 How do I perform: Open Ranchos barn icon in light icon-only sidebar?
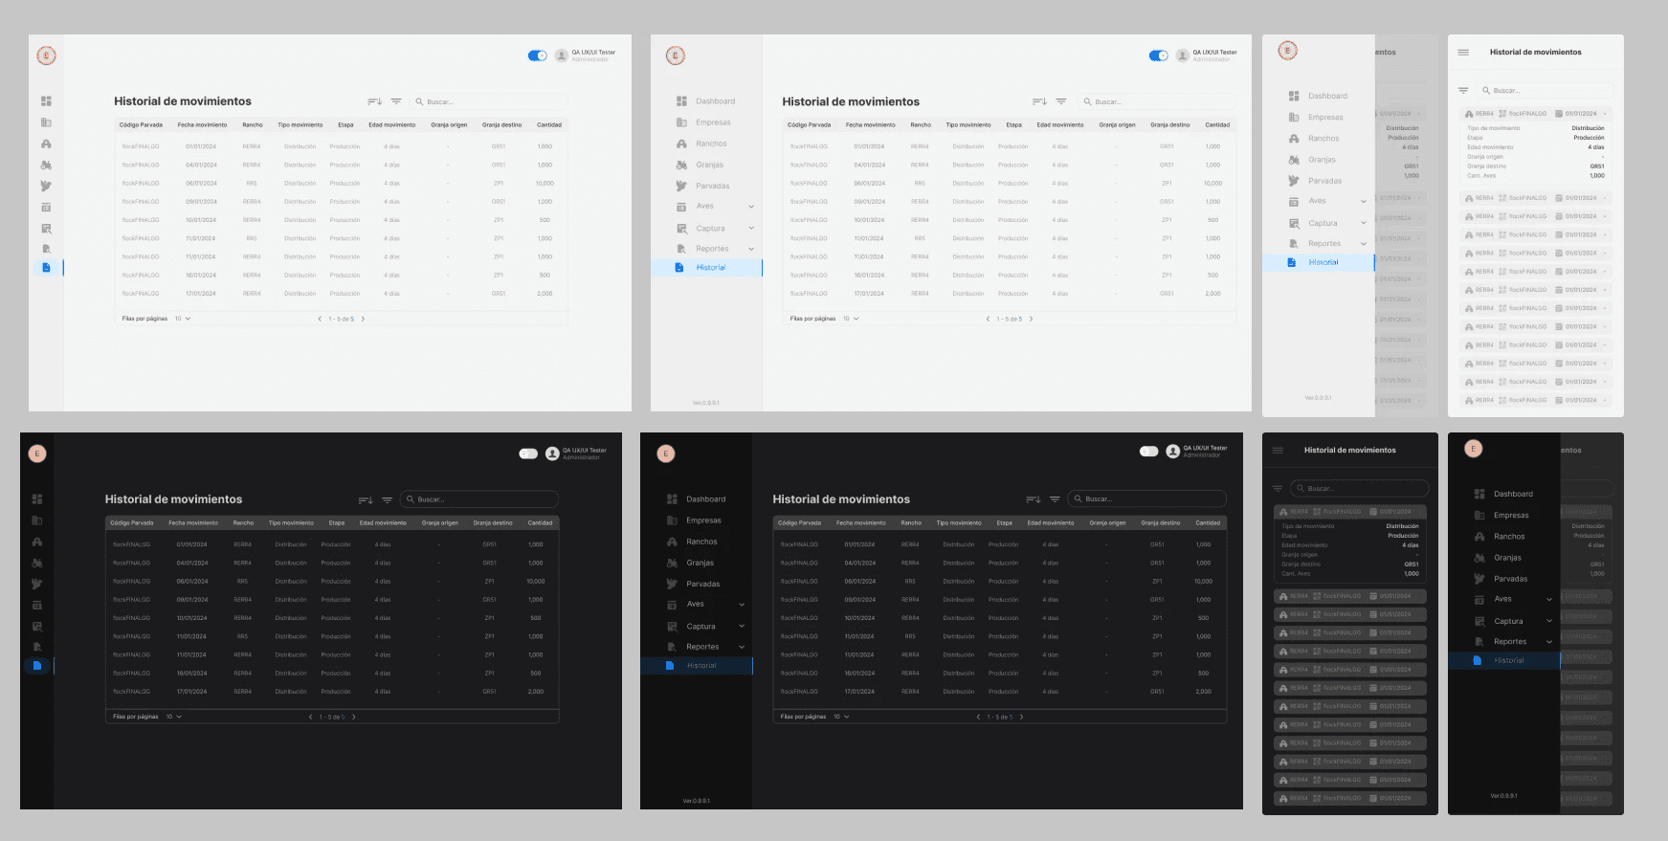(46, 144)
